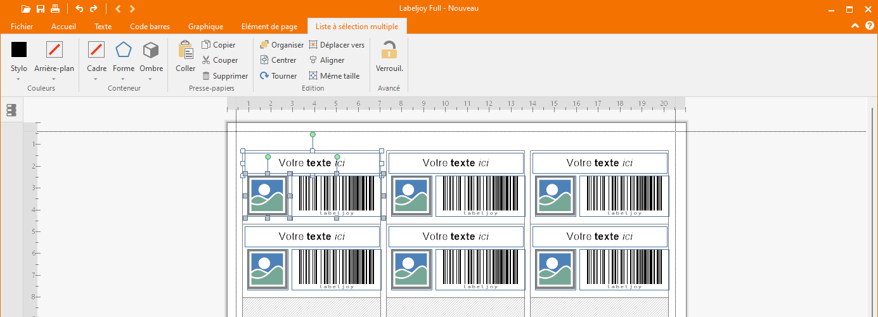Image resolution: width=878 pixels, height=317 pixels.
Task: Expand the Forme dropdown arrow
Action: coord(124,79)
